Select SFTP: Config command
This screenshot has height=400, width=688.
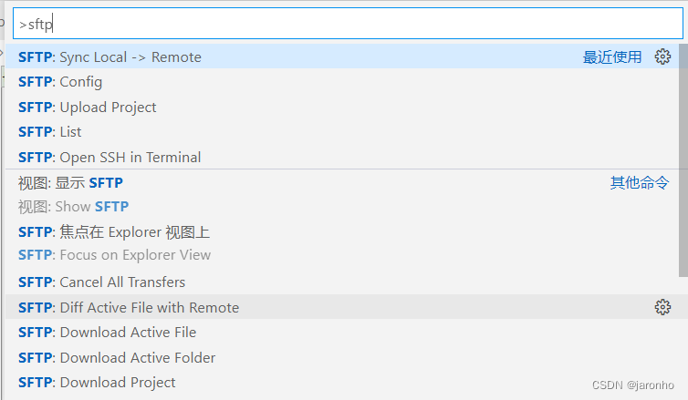[x=342, y=81]
